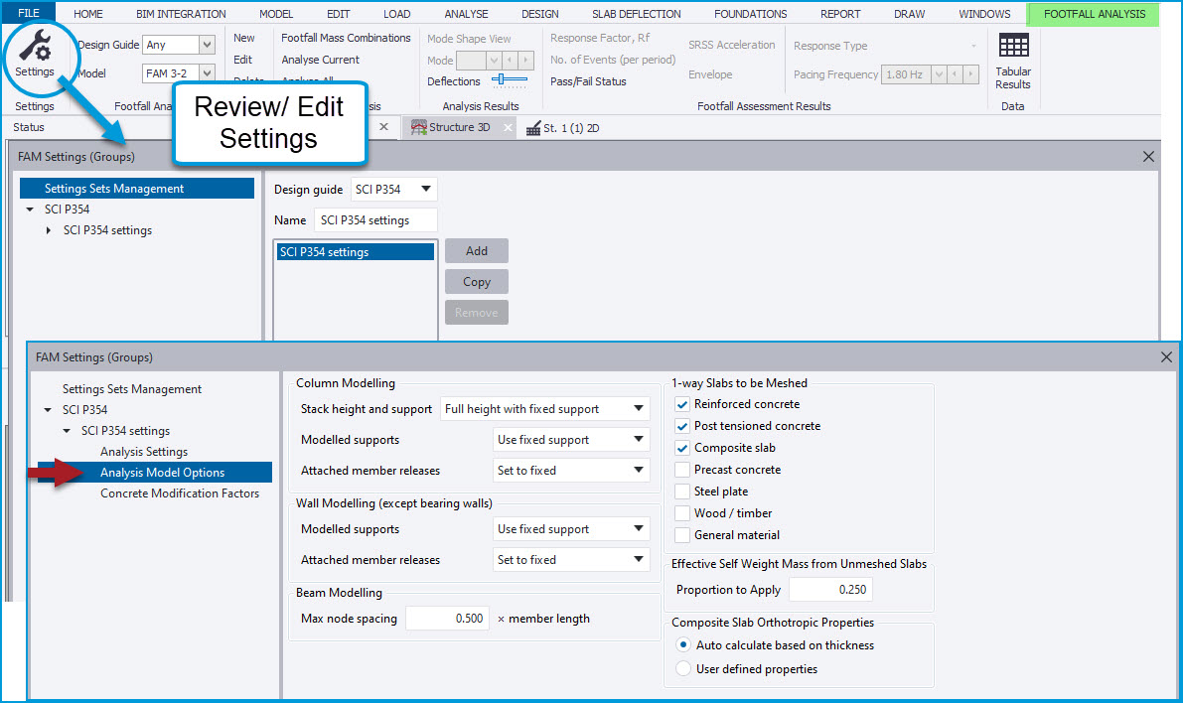
Task: Close the lower FAM Settings dialog
Action: tap(1166, 357)
